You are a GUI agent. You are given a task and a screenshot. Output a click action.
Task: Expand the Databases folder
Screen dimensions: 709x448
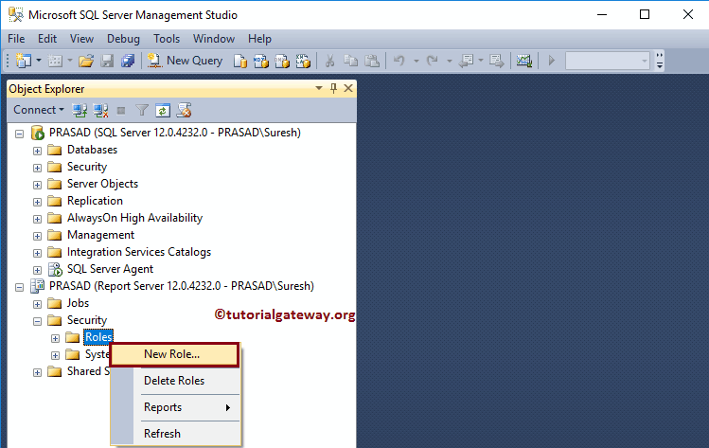tap(38, 151)
